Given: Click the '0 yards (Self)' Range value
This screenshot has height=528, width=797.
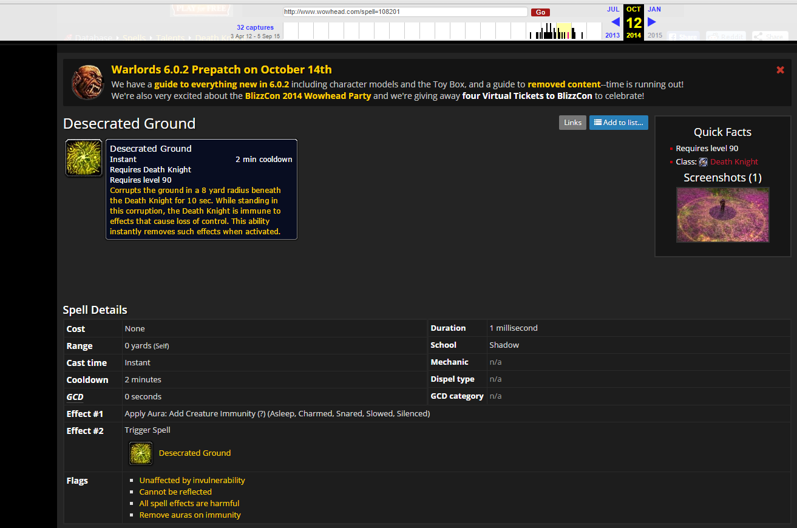Looking at the screenshot, I should (147, 345).
